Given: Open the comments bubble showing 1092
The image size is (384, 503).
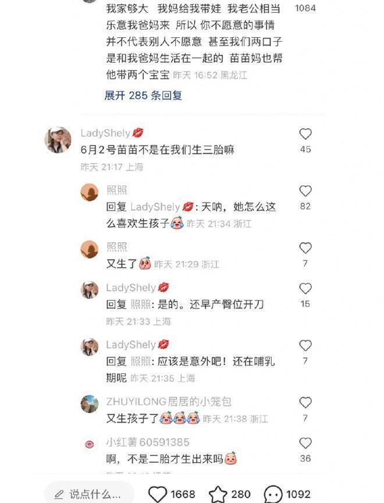Looking at the screenshot, I should coord(273,494).
